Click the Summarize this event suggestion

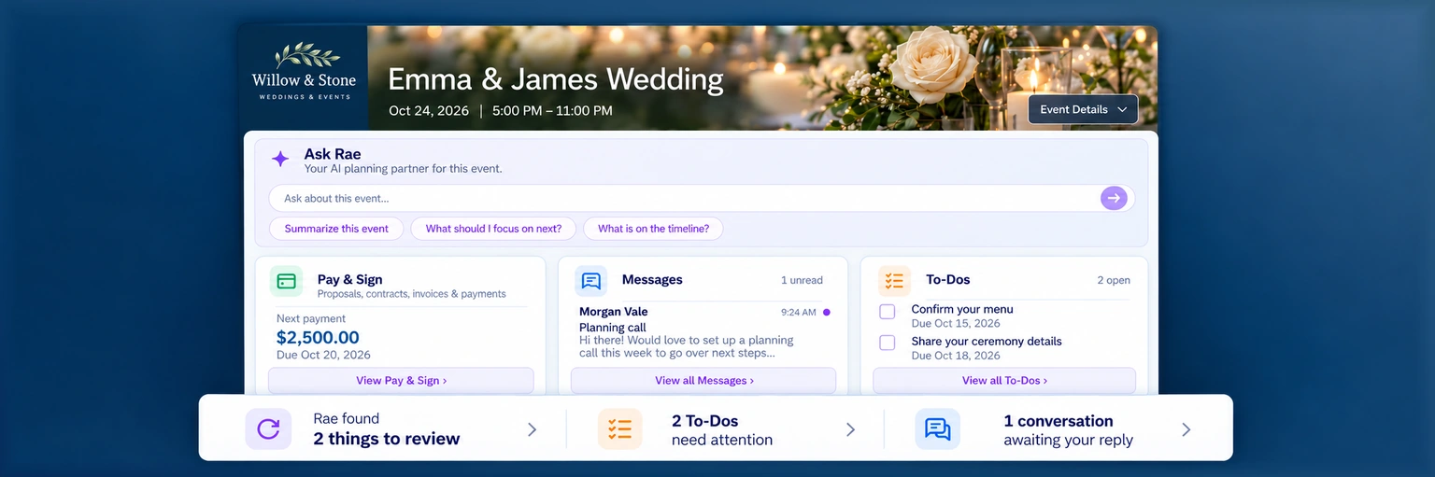[x=336, y=229]
